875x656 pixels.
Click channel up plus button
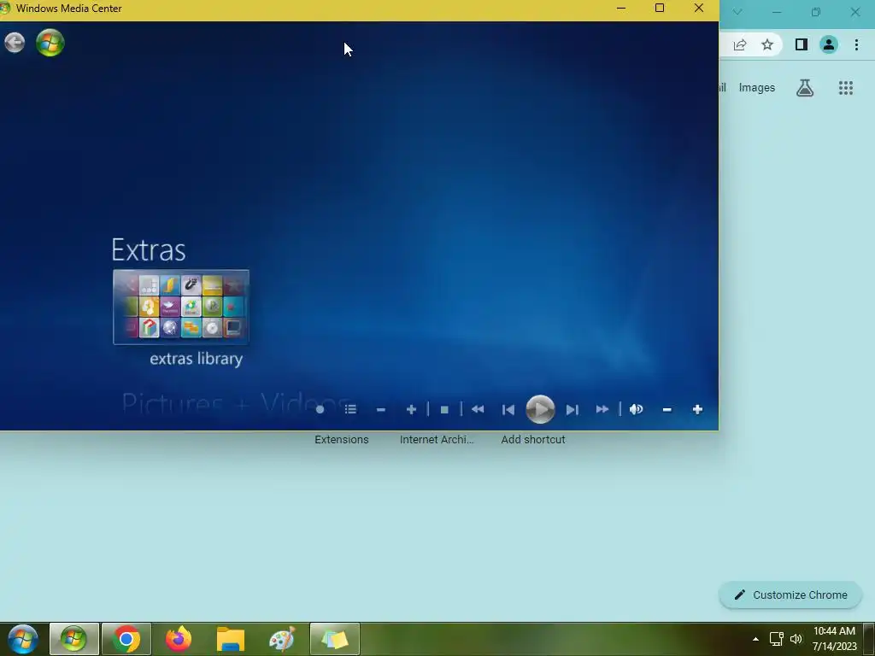411,409
